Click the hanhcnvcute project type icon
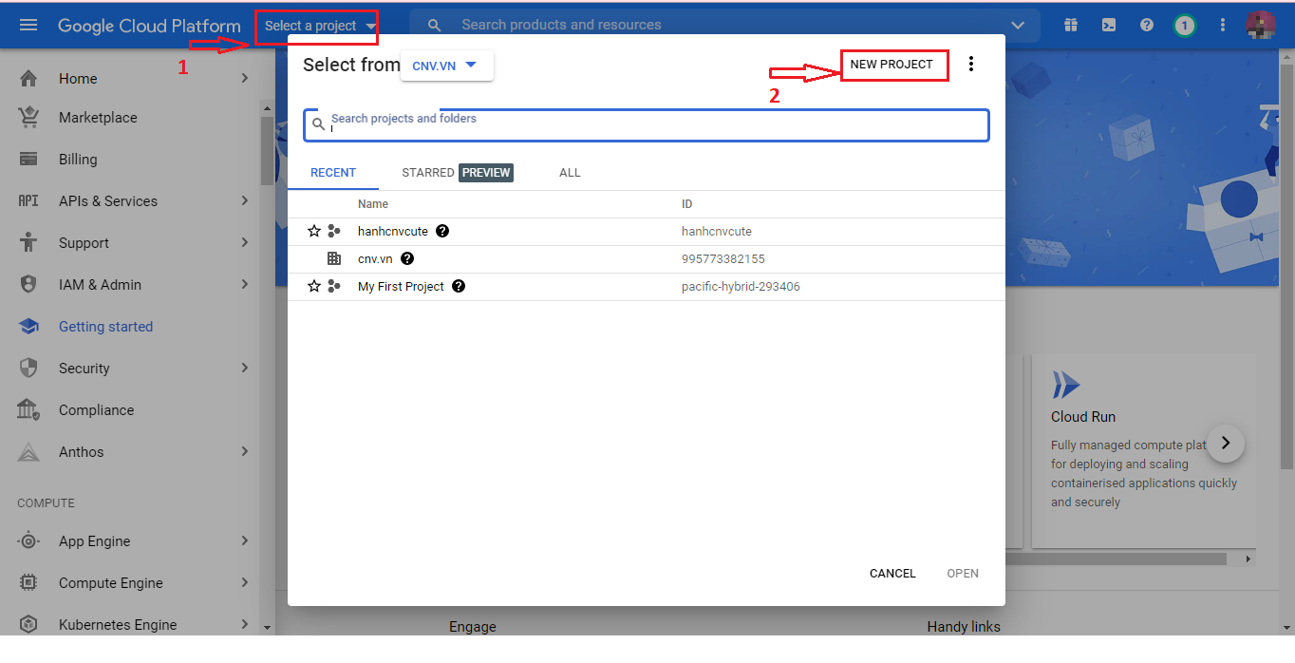Viewport: 1295px width, 663px height. (333, 231)
